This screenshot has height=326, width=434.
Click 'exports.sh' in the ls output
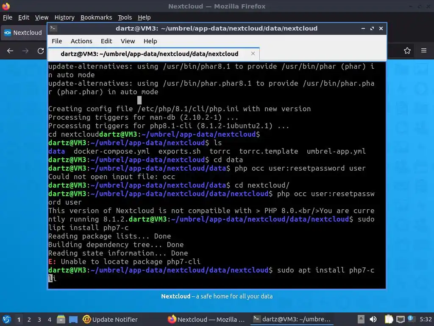pyautogui.click(x=179, y=152)
